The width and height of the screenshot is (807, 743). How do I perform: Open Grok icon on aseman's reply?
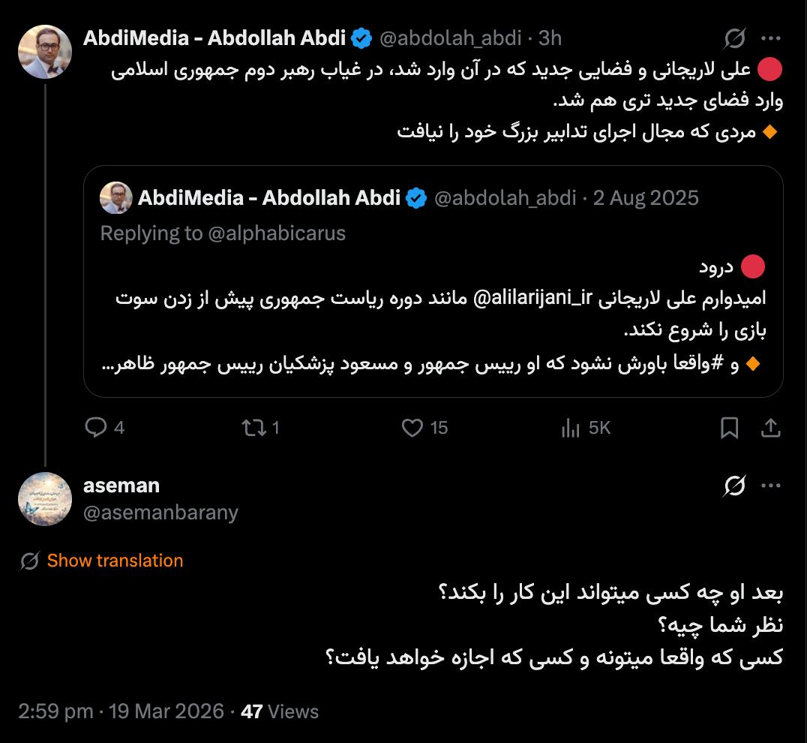point(735,486)
